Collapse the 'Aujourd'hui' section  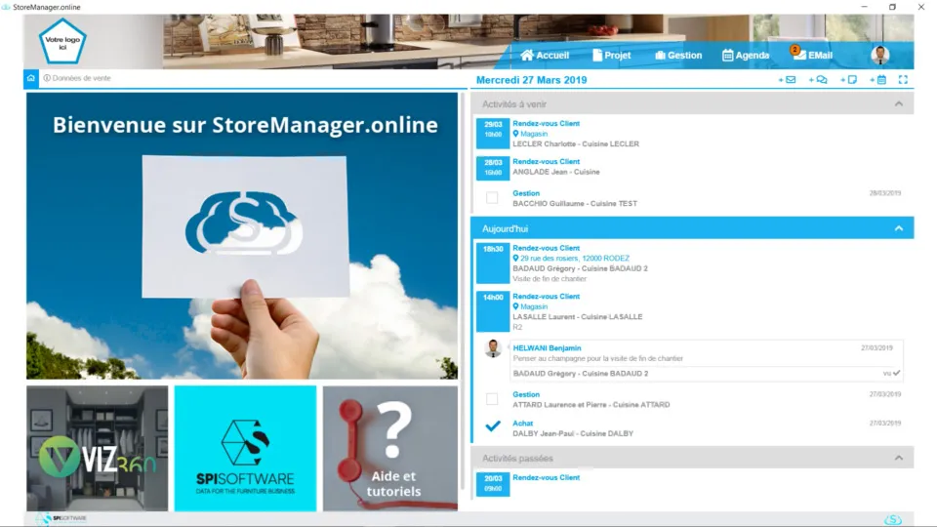click(x=899, y=228)
